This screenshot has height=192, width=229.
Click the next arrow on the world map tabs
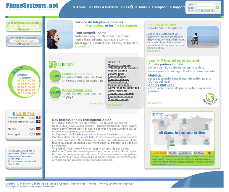[x=209, y=153]
